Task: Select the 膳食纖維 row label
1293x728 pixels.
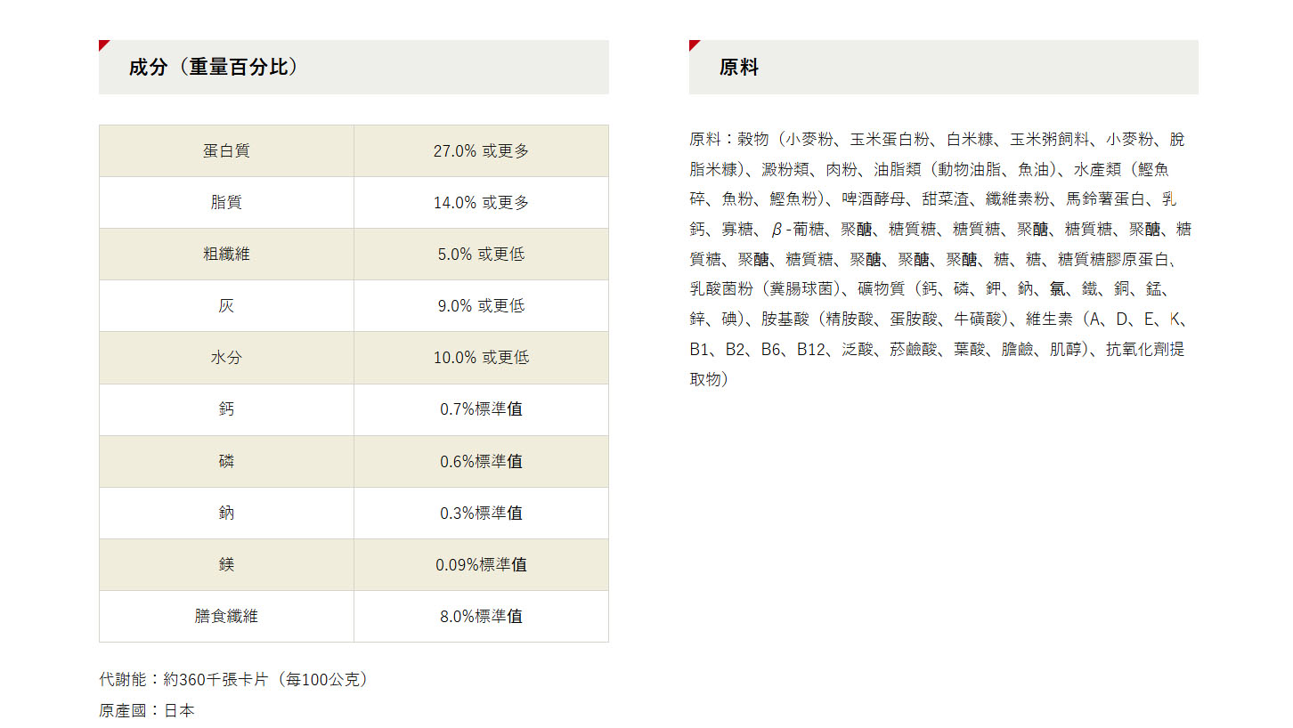Action: coord(226,617)
